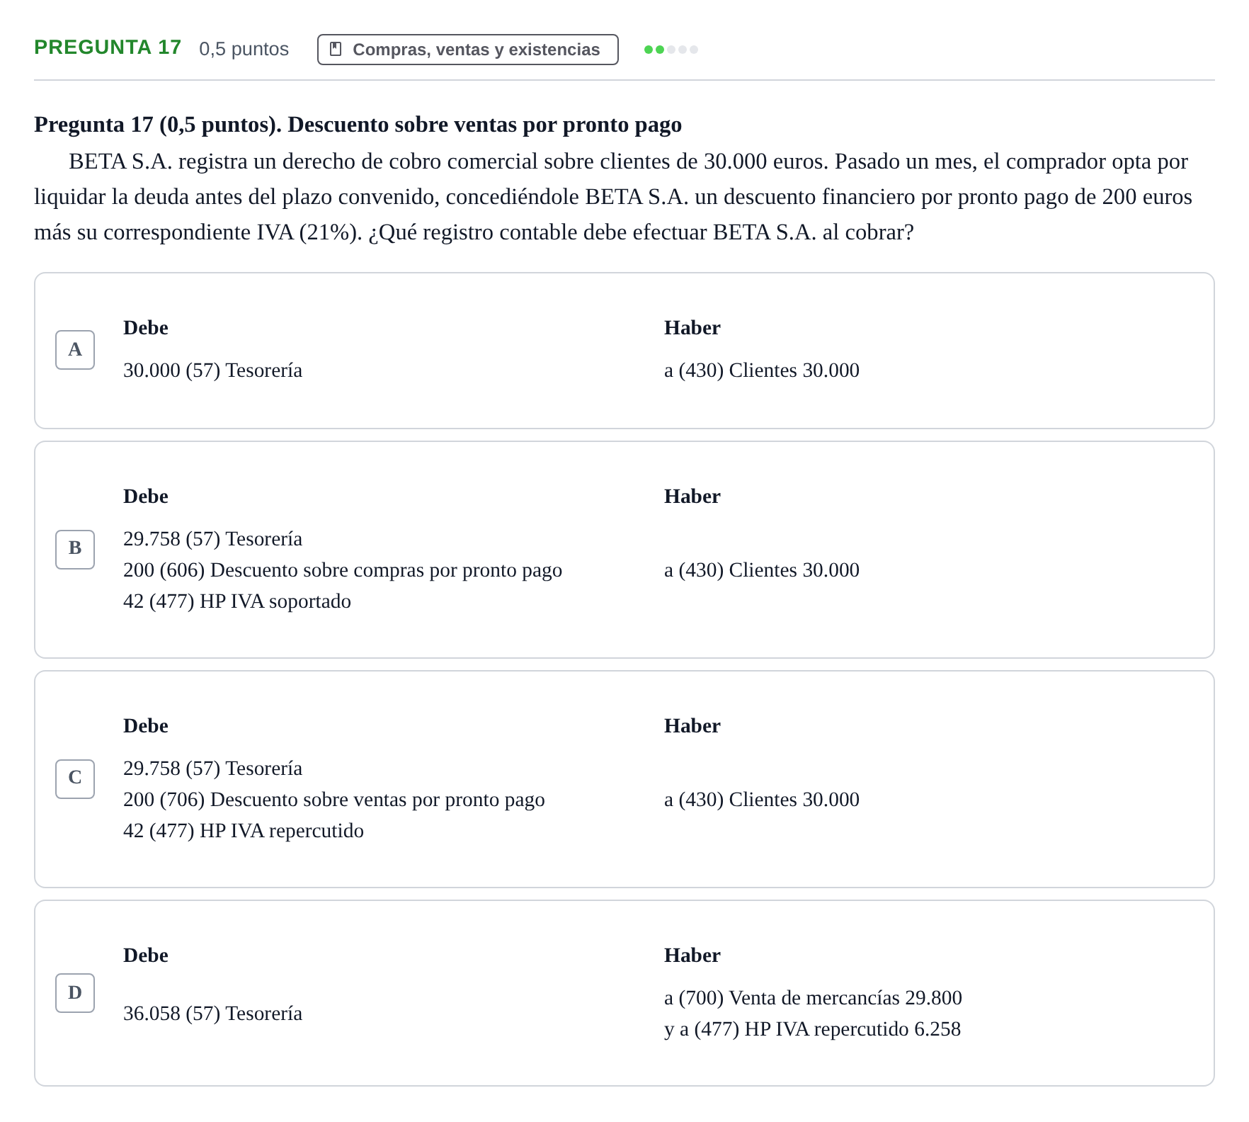Click '29.758 (57) Tesorería' in option B
This screenshot has width=1249, height=1122.
pos(212,539)
